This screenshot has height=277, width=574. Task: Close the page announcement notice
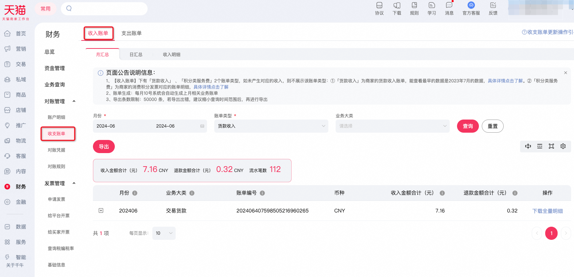(x=566, y=73)
